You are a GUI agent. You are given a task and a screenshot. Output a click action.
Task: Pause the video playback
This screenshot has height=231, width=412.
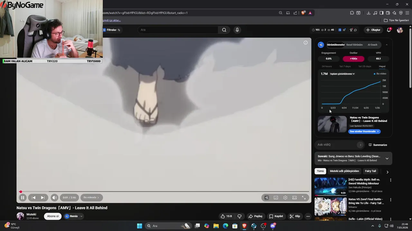(x=23, y=198)
